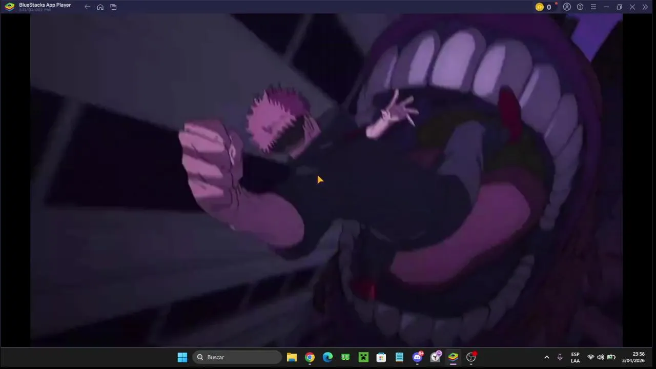
Task: Restore down the BlueStacks window
Action: point(619,7)
